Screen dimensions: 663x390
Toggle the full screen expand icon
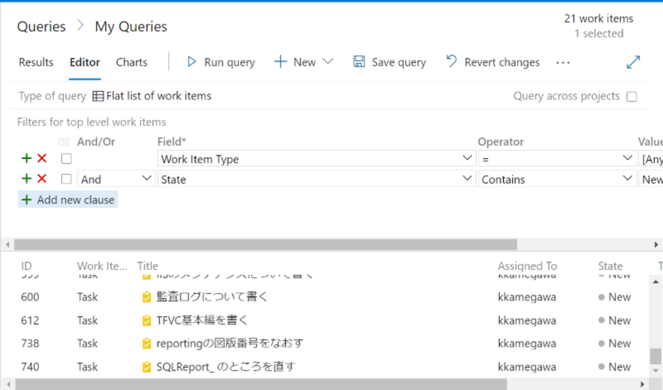tap(633, 62)
